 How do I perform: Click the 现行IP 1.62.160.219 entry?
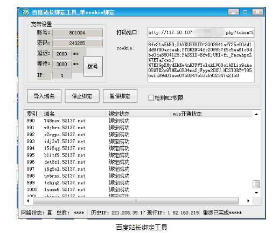[x=173, y=213]
